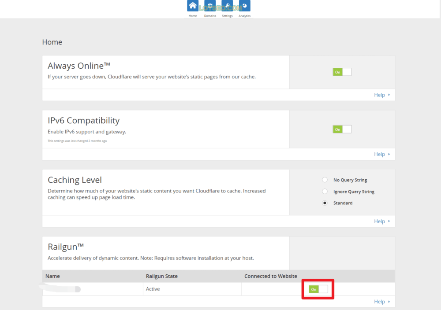
Task: Open Help for Always Online
Action: tap(382, 95)
